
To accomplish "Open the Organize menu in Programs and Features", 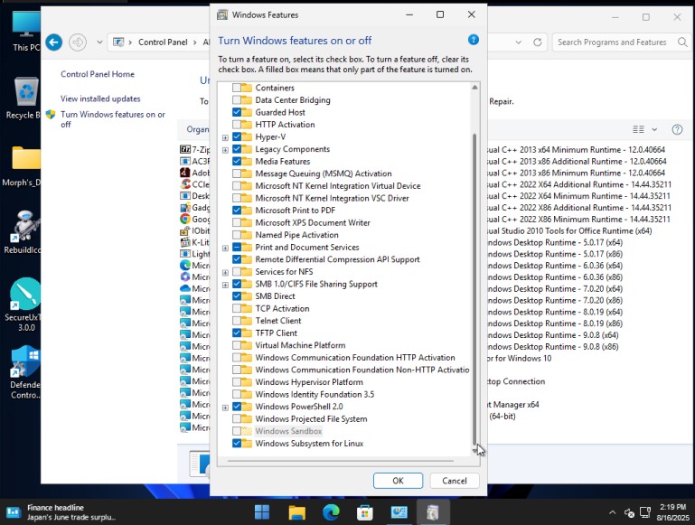I will 198,129.
